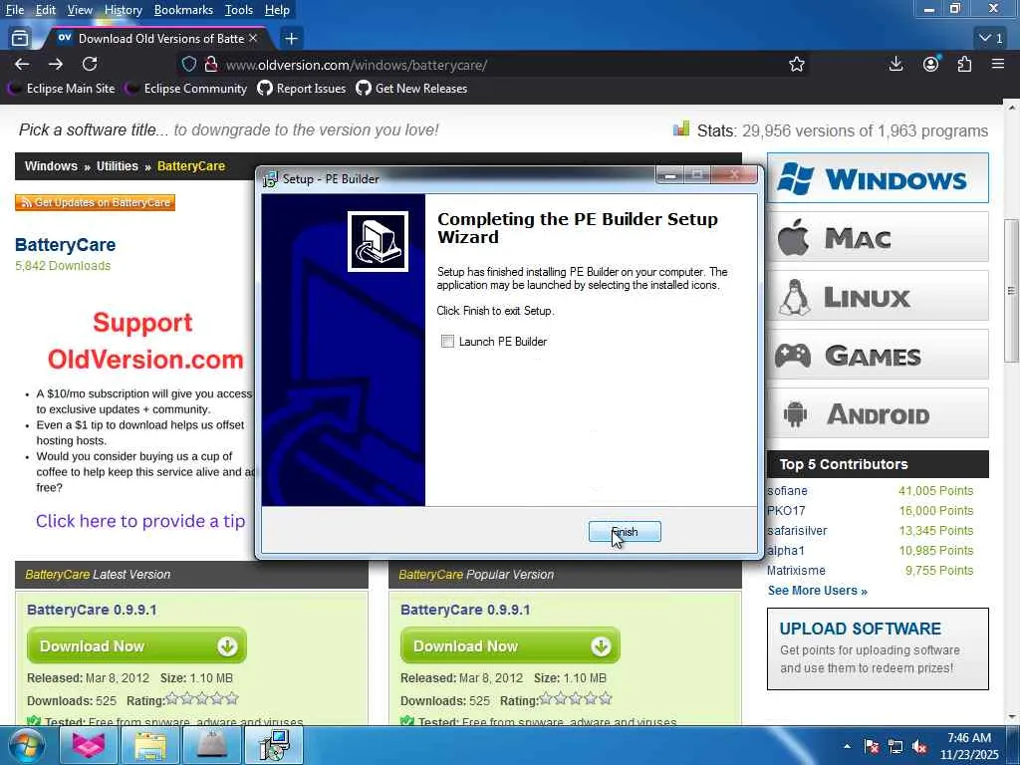
Task: Open the list all tabs dropdown
Action: point(991,39)
